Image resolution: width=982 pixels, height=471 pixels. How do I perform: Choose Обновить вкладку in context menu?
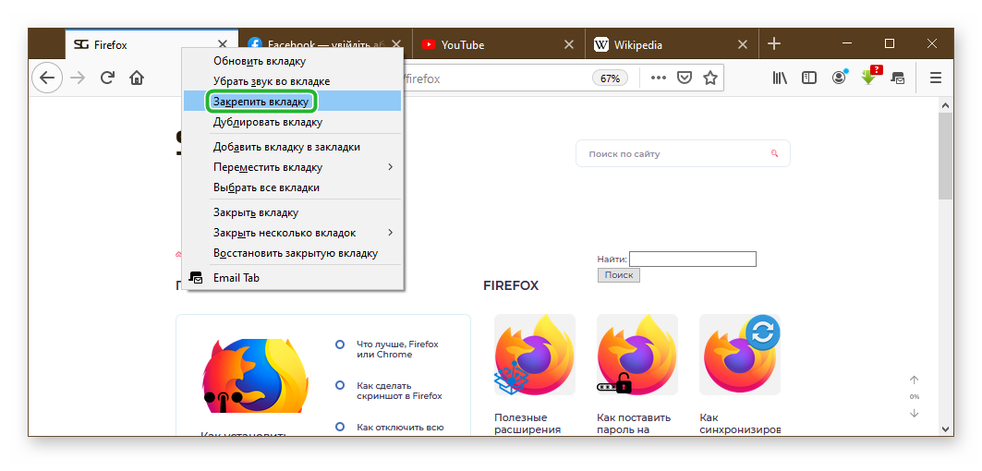293,61
